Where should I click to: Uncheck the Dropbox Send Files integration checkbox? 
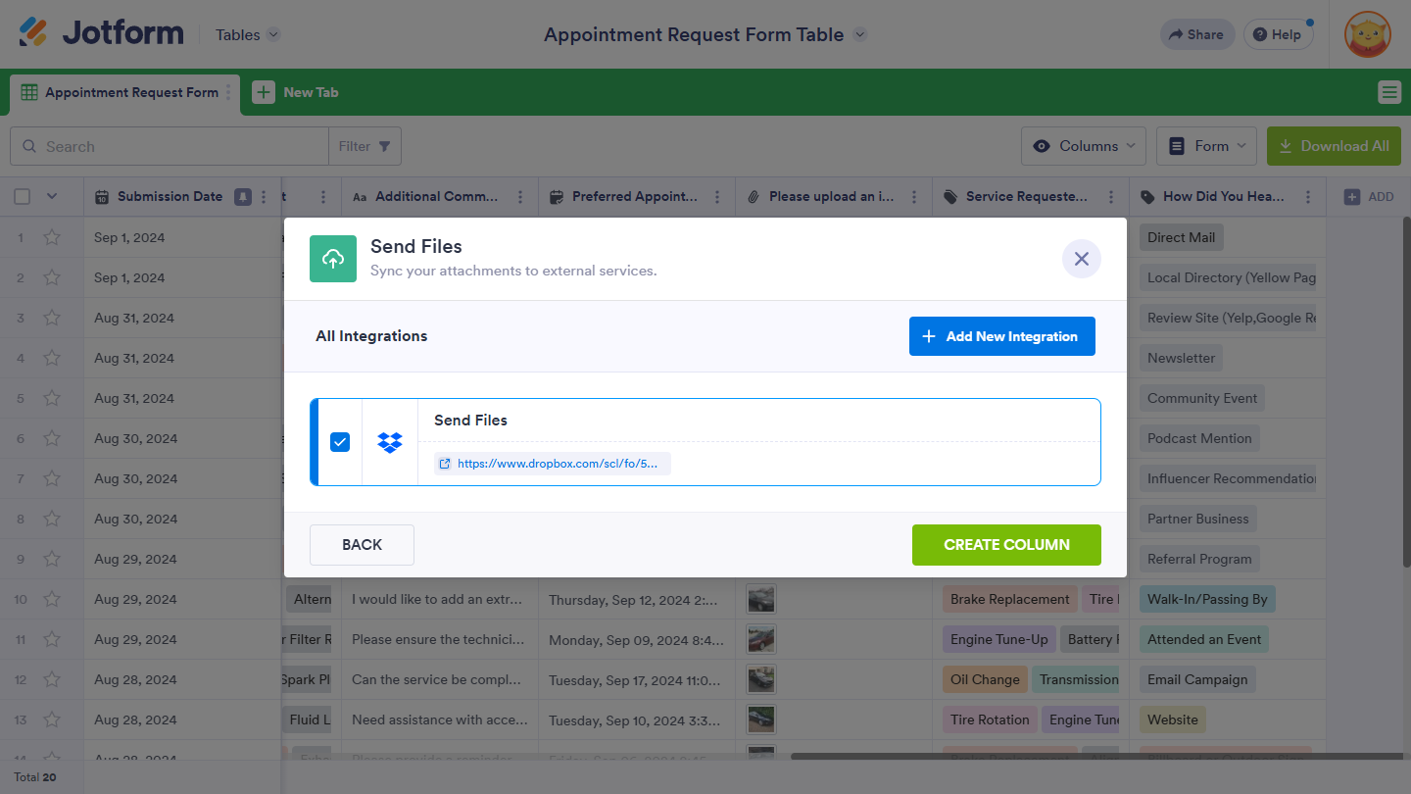[340, 442]
